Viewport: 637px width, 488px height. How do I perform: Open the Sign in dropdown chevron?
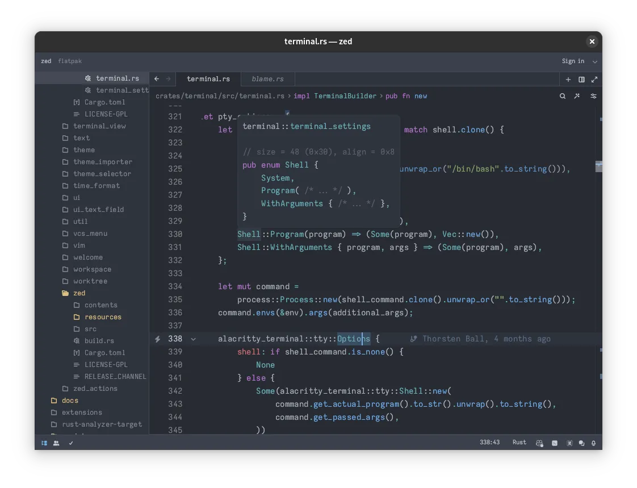tap(594, 61)
